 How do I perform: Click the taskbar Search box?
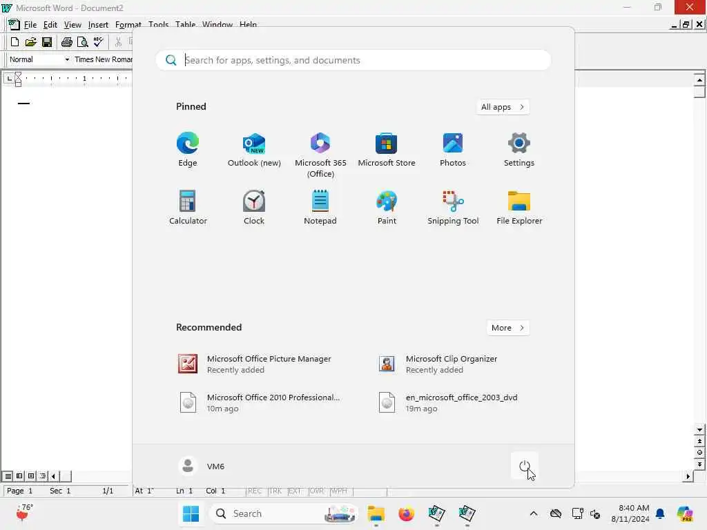pyautogui.click(x=284, y=513)
